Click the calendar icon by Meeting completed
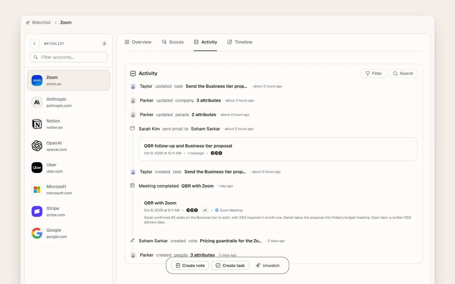 coord(132,186)
